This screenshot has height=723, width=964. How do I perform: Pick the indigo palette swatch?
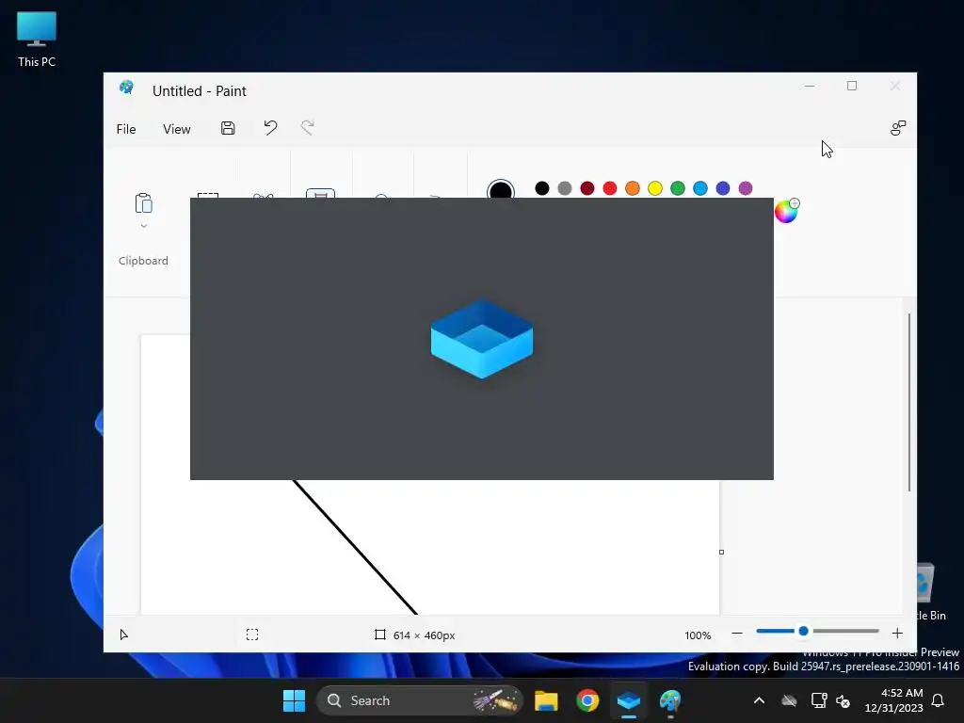tap(723, 188)
